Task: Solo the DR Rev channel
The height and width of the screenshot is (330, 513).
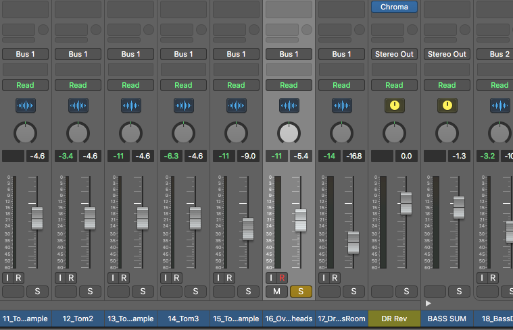Action: coord(406,291)
